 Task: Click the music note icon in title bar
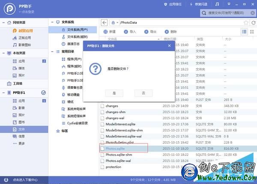[217, 4]
